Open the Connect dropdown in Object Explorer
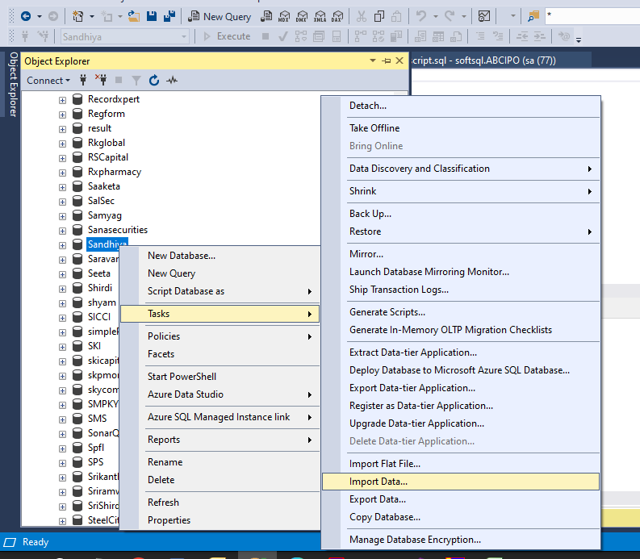Image resolution: width=640 pixels, height=559 pixels. click(48, 80)
